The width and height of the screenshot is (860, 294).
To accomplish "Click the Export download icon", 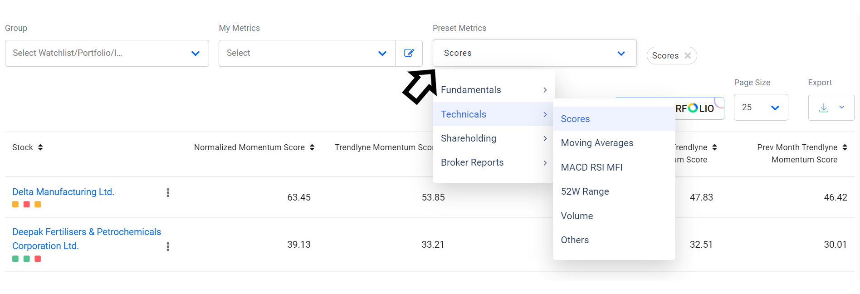I will (x=824, y=108).
